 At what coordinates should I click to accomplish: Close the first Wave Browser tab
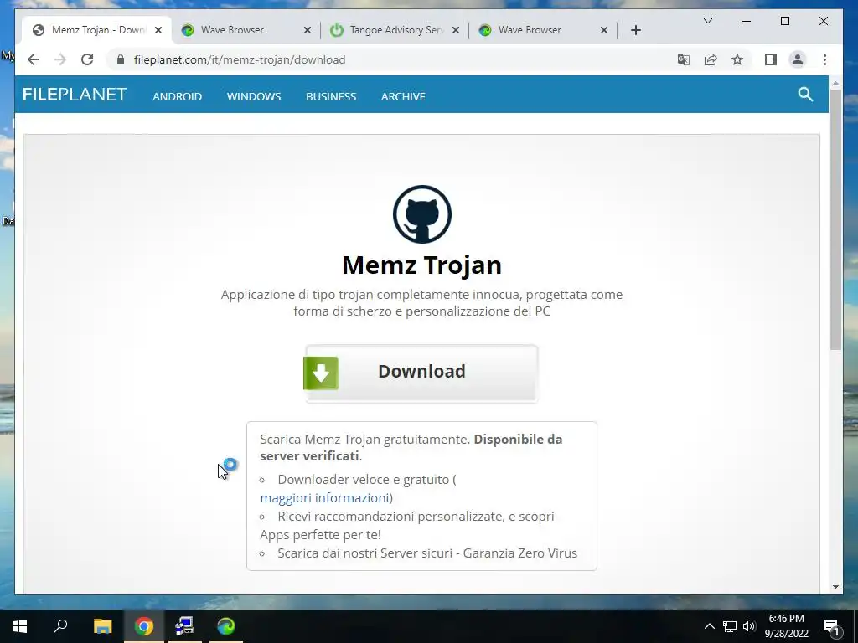click(x=308, y=30)
